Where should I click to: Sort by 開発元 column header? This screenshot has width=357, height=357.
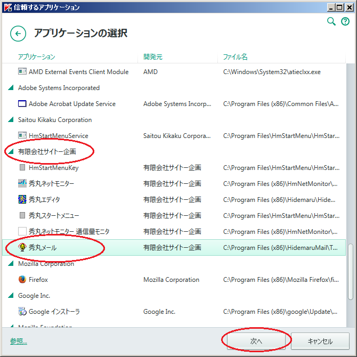pos(153,57)
